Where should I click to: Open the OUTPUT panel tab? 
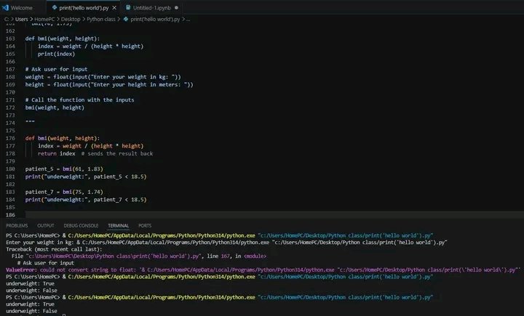point(46,226)
